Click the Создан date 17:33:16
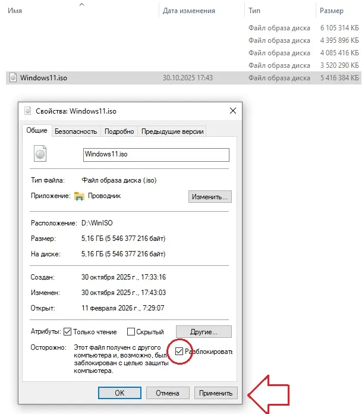Screen dimensions: 362x414 point(124,277)
